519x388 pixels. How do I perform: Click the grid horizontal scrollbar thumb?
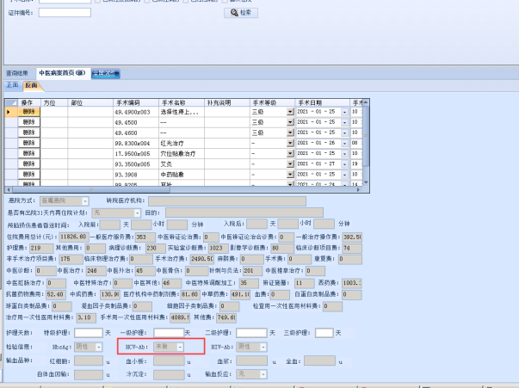click(91, 189)
